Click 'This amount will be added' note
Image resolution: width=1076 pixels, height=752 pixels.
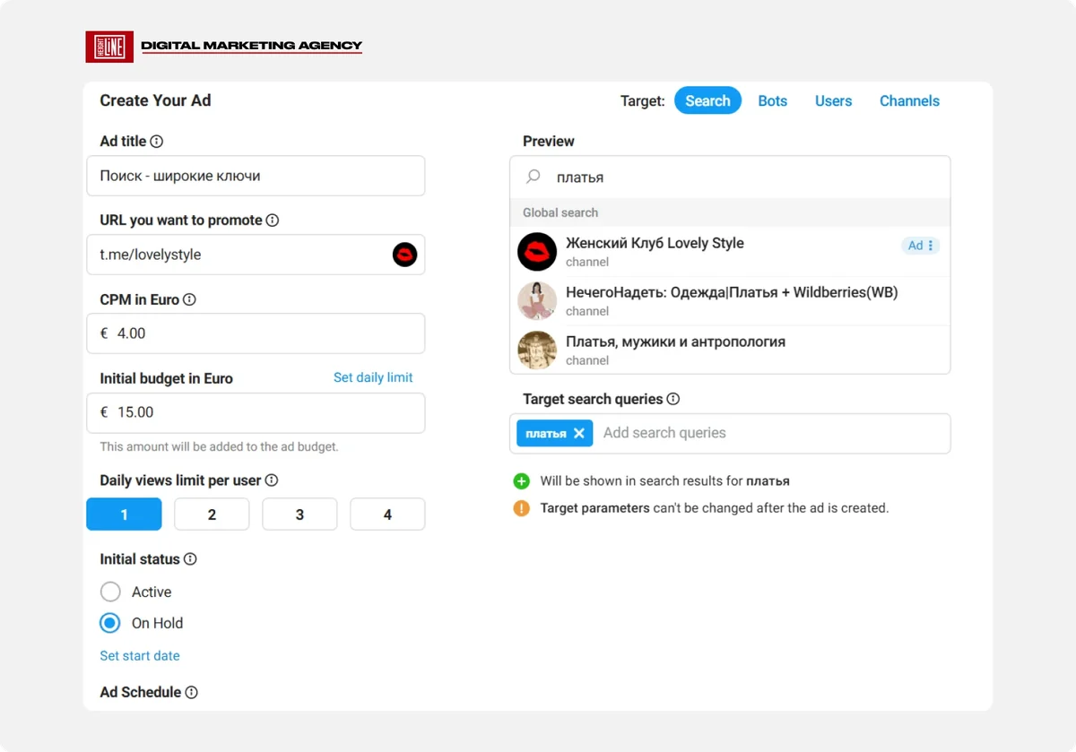[219, 446]
